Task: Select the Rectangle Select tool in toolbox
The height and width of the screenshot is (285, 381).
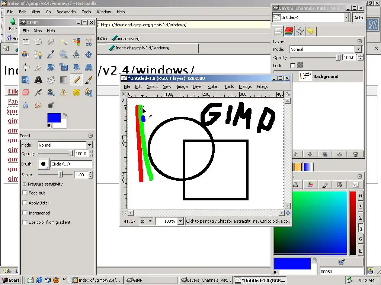Action: tap(26, 42)
